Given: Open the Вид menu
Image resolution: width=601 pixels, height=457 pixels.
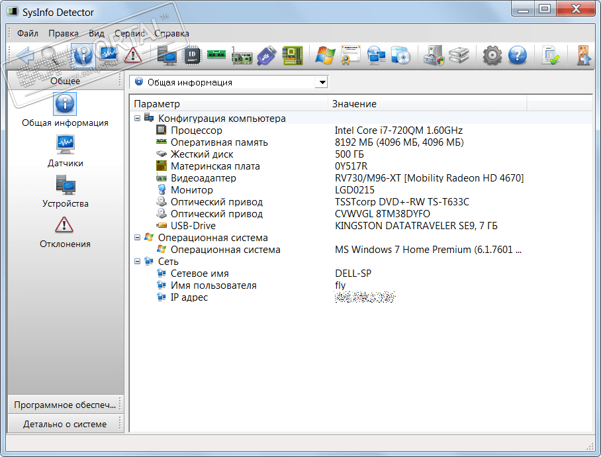Looking at the screenshot, I should click(97, 33).
